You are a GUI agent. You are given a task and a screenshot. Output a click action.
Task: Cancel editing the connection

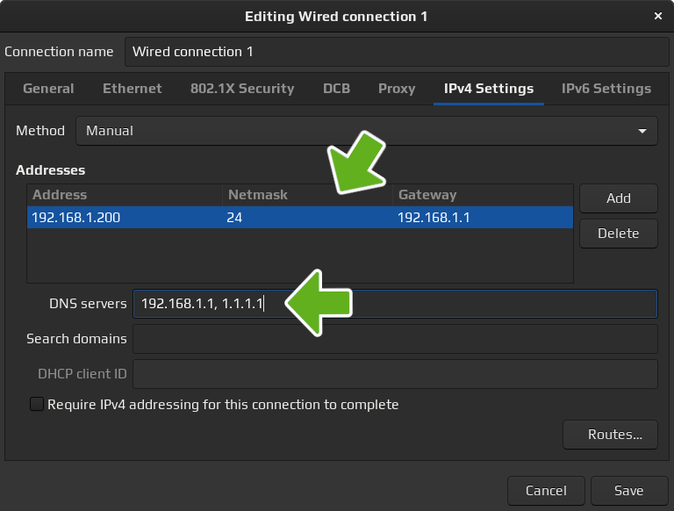coord(546,491)
